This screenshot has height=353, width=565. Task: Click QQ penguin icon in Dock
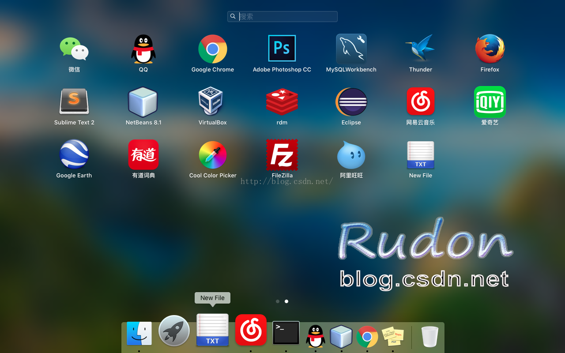[316, 336]
